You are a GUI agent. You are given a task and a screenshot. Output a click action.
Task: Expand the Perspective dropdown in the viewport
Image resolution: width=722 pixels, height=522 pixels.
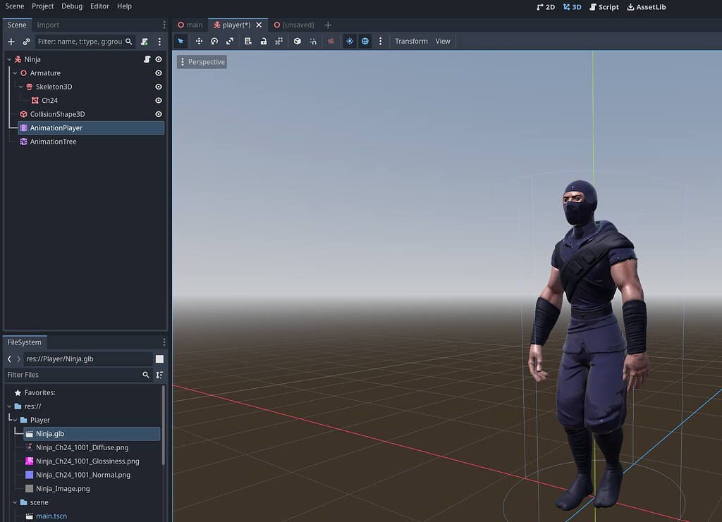(202, 61)
